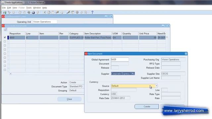This screenshot has width=212, height=119.
Task: Click the Find toolbar icon
Action: [x=9, y=13]
